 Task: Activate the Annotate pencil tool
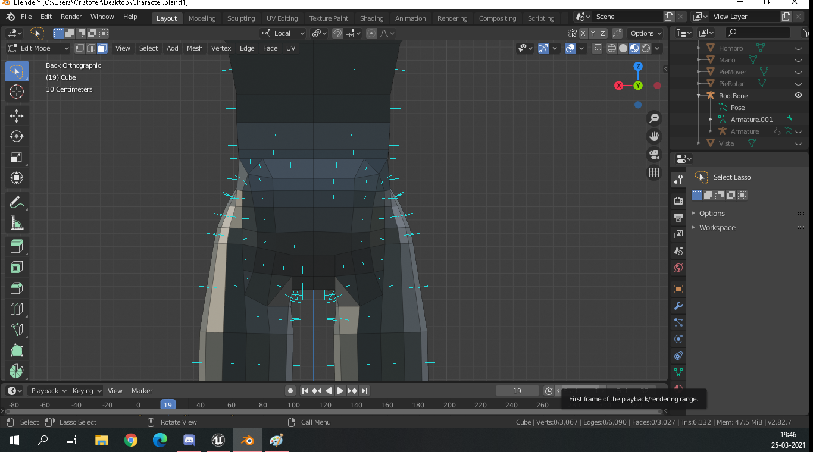click(17, 202)
